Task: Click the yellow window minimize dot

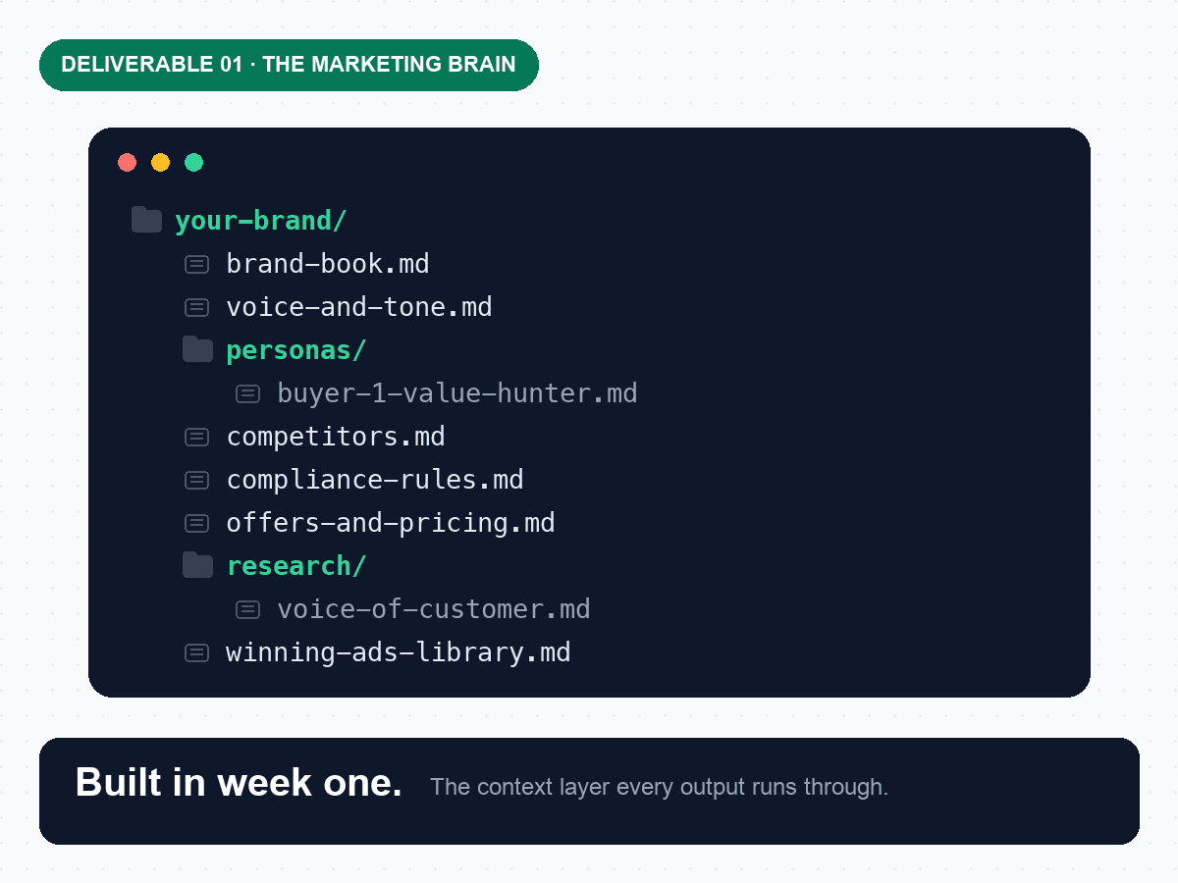Action: coord(160,162)
